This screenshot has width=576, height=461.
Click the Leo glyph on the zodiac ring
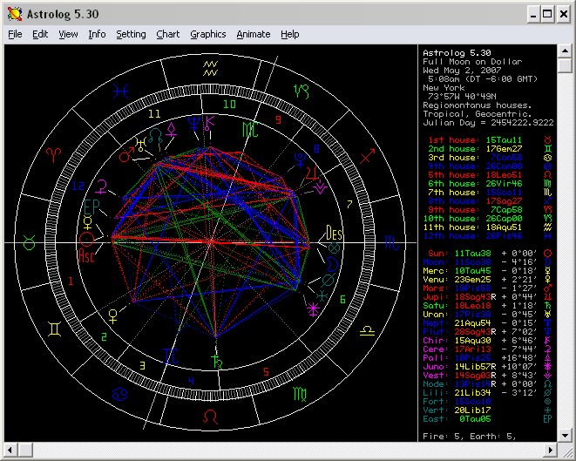(x=210, y=417)
